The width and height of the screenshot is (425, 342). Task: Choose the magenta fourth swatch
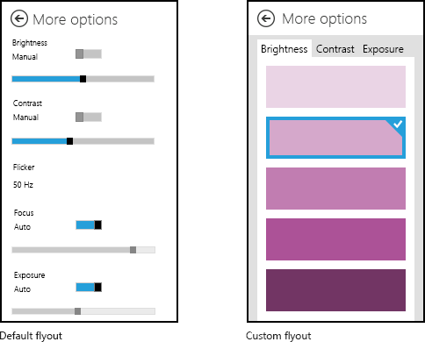pos(335,239)
